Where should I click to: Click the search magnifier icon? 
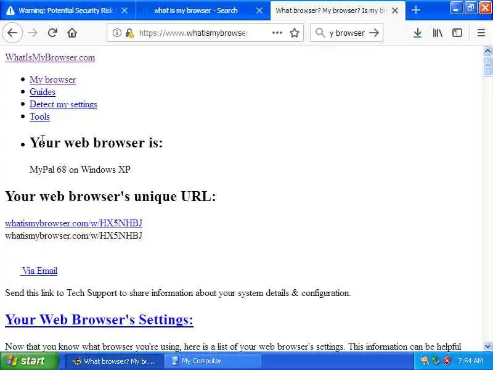click(320, 33)
